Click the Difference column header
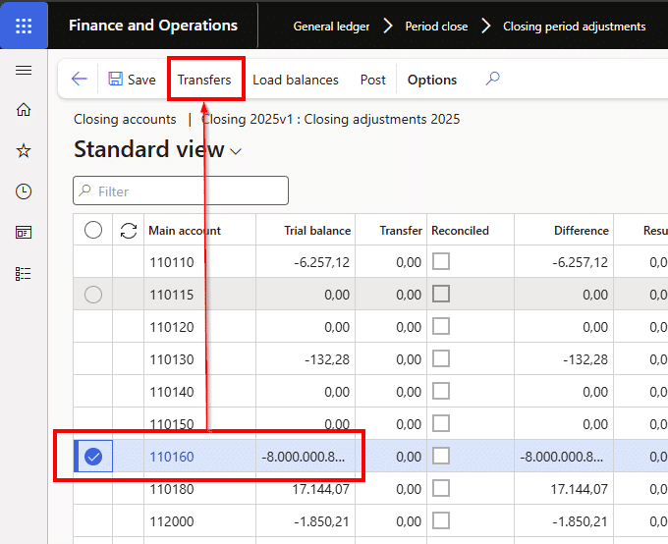668x544 pixels. pos(582,231)
